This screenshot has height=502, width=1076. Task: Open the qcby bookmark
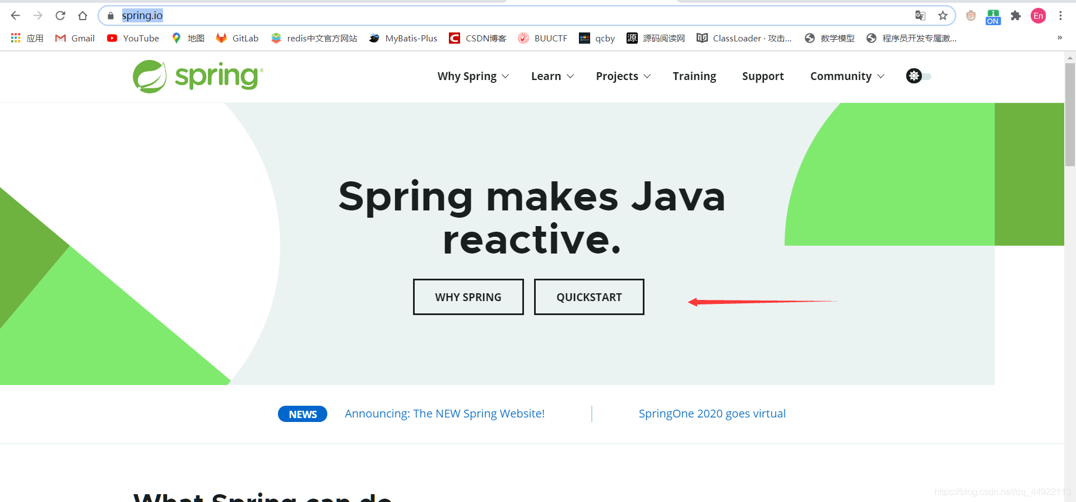tap(597, 38)
